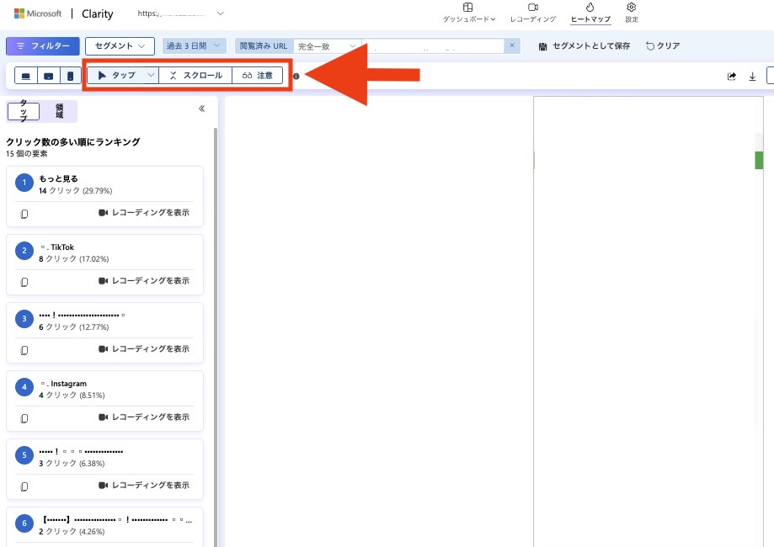Image resolution: width=774 pixels, height=547 pixels.
Task: Copy icon on the Instagram card
Action: pos(24,418)
